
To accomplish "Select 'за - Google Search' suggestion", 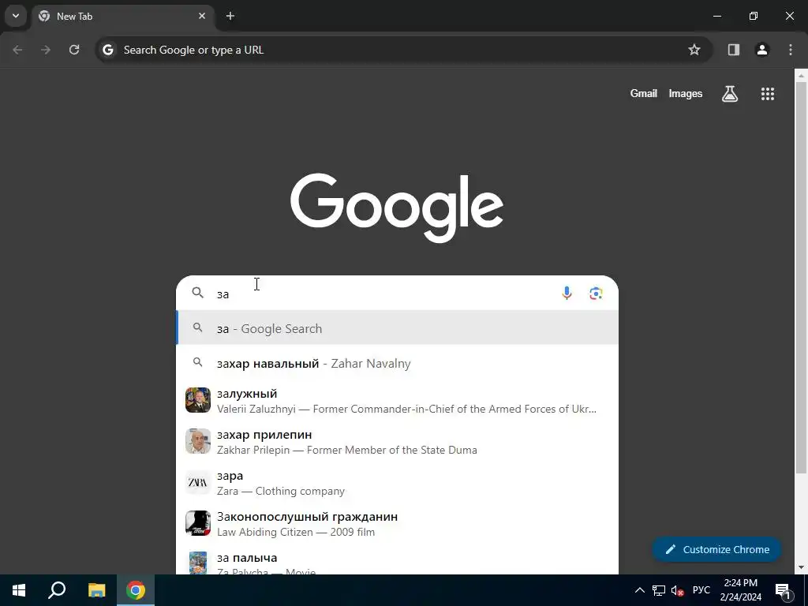I will click(397, 327).
